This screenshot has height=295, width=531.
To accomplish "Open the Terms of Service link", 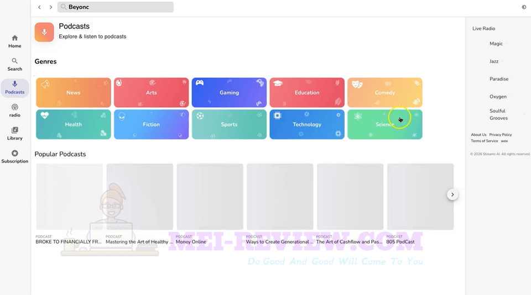I will coord(485,141).
